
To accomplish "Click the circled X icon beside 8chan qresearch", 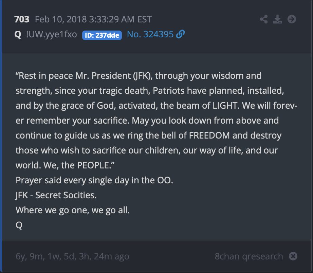I will click(293, 256).
